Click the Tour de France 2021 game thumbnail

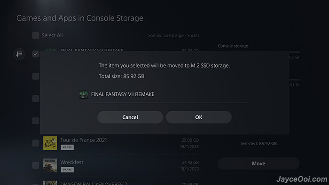click(50, 143)
